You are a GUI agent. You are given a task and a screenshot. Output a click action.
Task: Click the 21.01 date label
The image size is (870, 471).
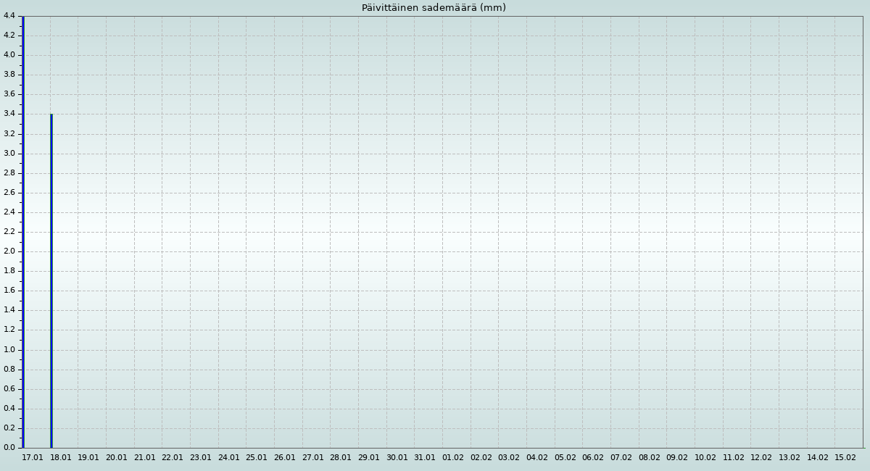click(x=145, y=458)
